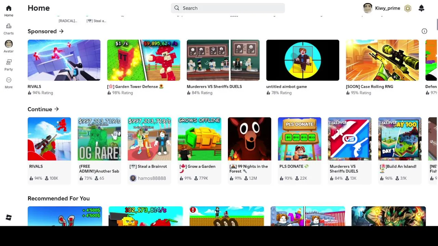438x246 pixels.
Task: Open first Recommended game with +4'500$ banner
Action: (65, 216)
